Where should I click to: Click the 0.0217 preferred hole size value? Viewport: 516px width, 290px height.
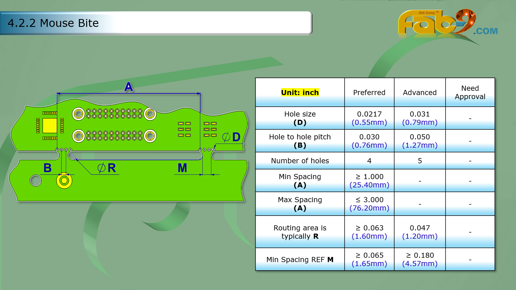tap(369, 114)
